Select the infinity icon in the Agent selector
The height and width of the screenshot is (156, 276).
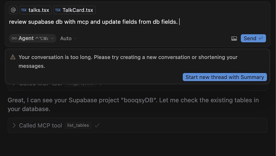[14, 38]
